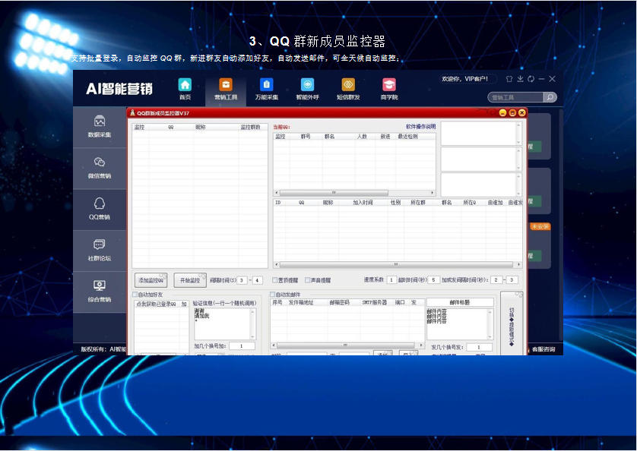Screen dimensions: 637x451
Task: Close the QQ群新成员监控器 window
Action: [x=522, y=113]
